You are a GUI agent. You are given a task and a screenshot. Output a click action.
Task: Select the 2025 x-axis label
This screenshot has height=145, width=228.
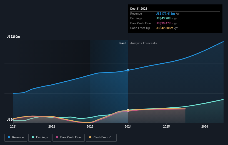[x=166, y=126]
